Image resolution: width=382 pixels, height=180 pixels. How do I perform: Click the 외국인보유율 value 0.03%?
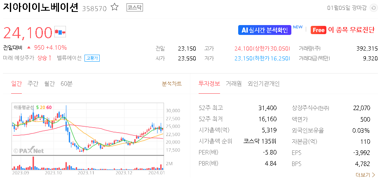tap(361, 130)
